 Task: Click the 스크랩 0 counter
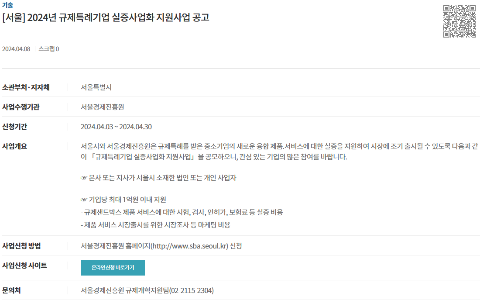point(49,49)
